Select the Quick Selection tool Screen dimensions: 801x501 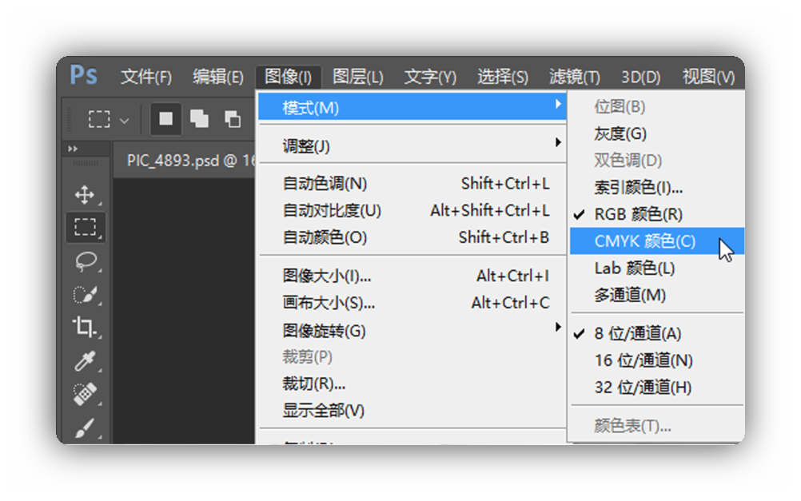pyautogui.click(x=85, y=294)
